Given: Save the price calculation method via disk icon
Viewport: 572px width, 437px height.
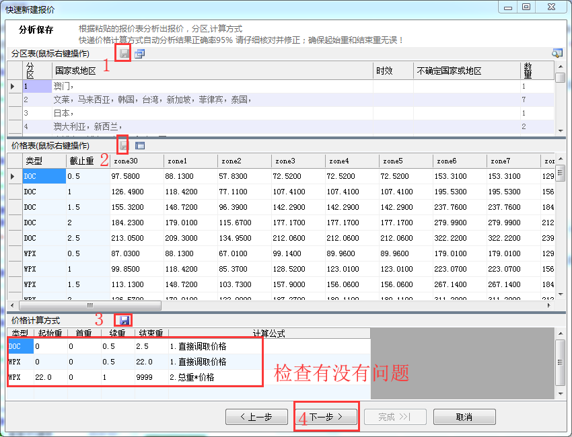Looking at the screenshot, I should pyautogui.click(x=124, y=321).
